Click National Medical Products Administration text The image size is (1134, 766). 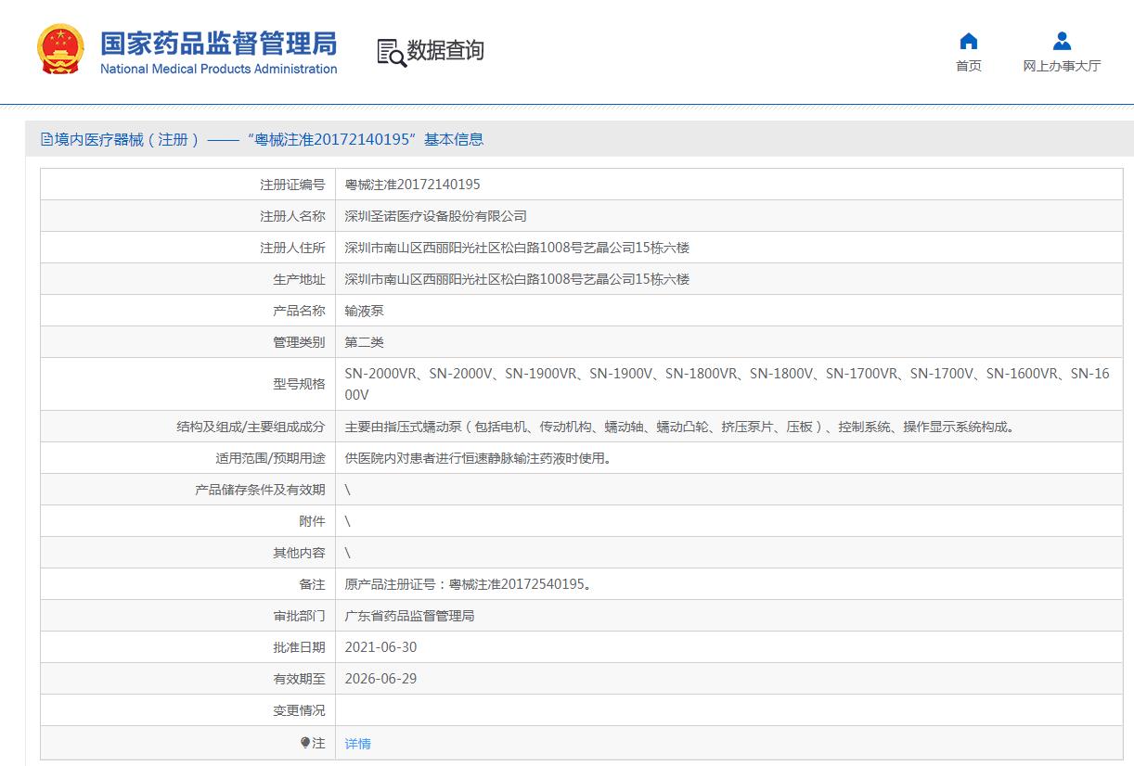coord(219,69)
